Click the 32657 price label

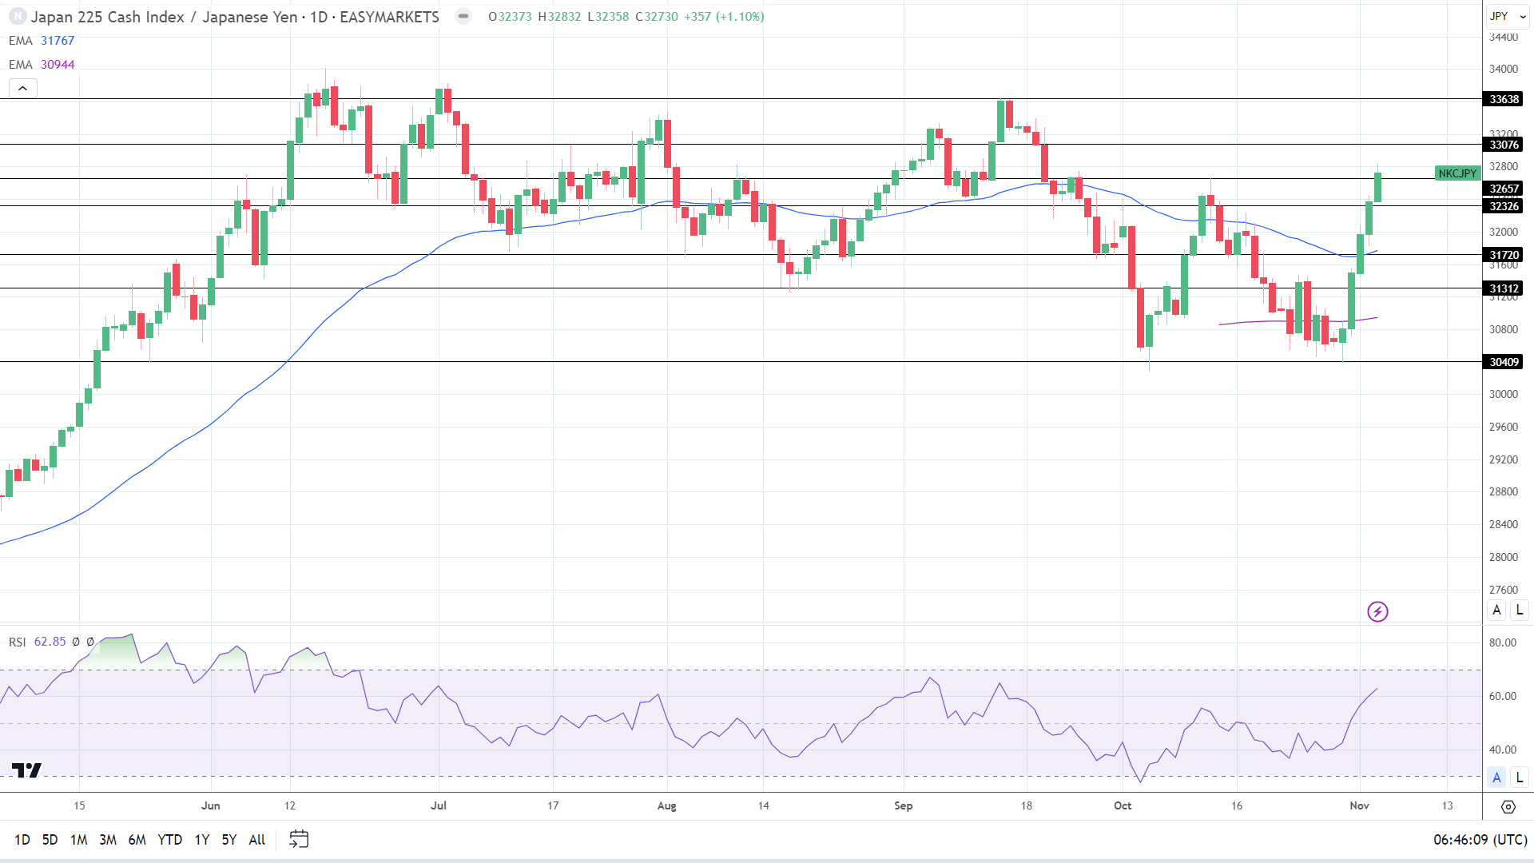coord(1504,189)
